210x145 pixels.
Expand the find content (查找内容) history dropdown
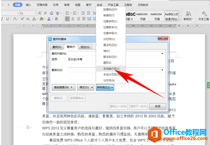(x=162, y=53)
